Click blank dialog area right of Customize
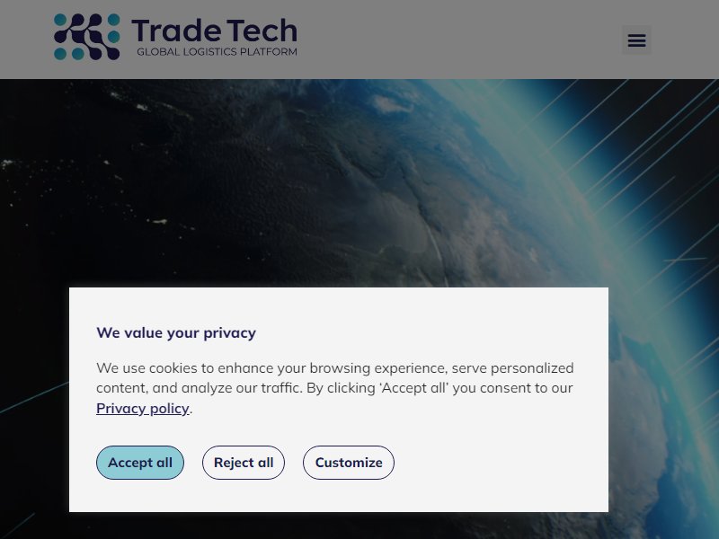This screenshot has height=539, width=719. tap(500, 463)
